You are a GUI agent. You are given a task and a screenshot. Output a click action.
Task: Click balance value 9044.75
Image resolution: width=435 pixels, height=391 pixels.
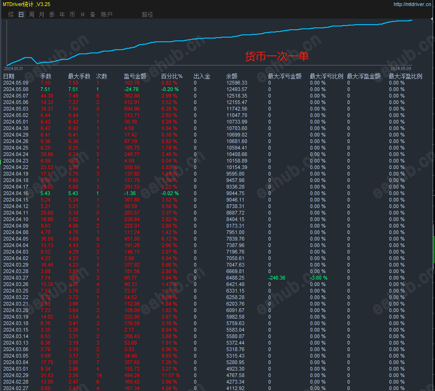[235, 194]
